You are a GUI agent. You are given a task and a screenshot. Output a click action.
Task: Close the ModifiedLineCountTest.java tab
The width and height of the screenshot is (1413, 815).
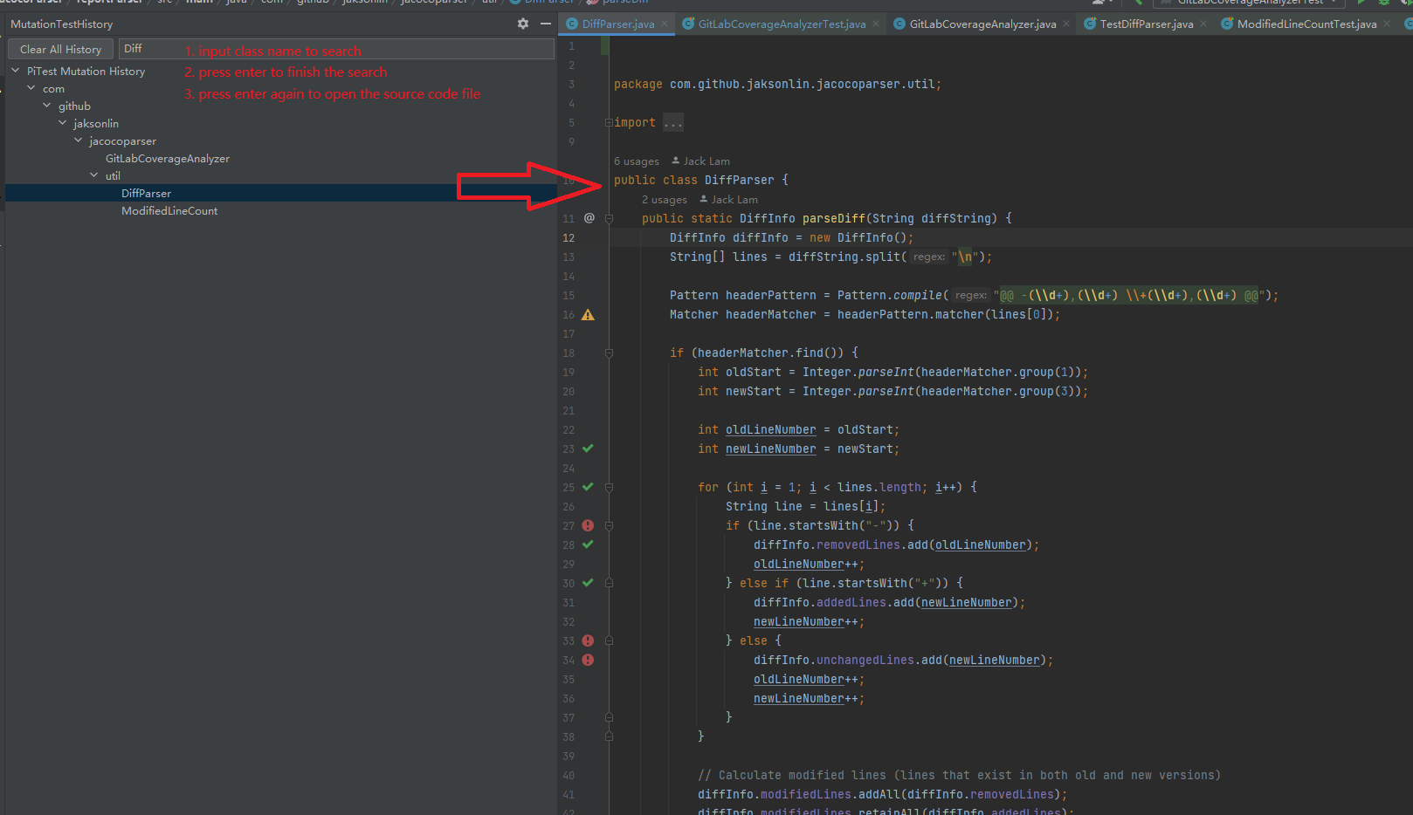pyautogui.click(x=1387, y=24)
